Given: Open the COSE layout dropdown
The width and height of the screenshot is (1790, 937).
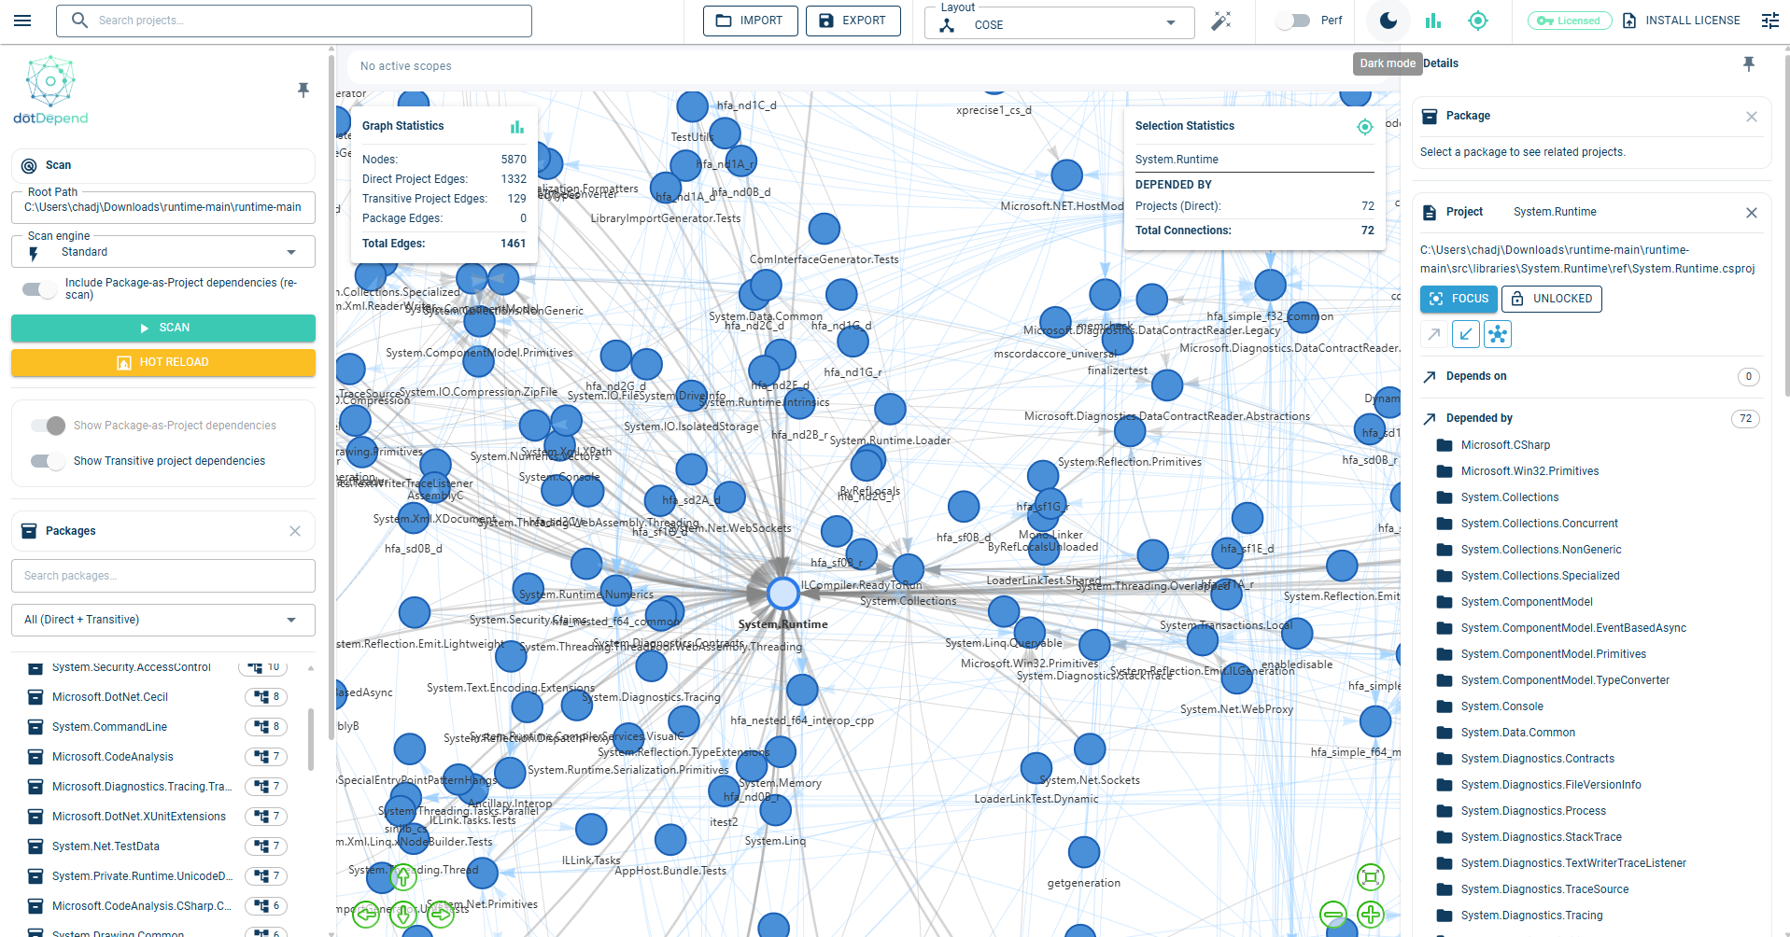Looking at the screenshot, I should [x=1060, y=24].
